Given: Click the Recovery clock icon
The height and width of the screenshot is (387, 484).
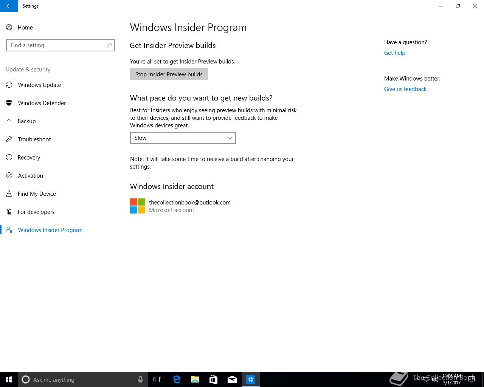Looking at the screenshot, I should click(9, 158).
